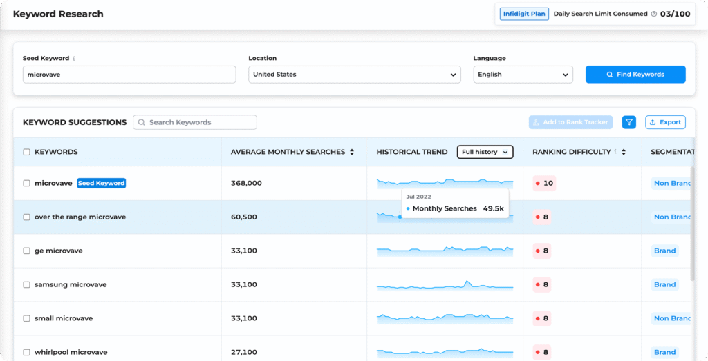Click the table's vertical scrollbar
This screenshot has width=708, height=361.
tap(692, 224)
